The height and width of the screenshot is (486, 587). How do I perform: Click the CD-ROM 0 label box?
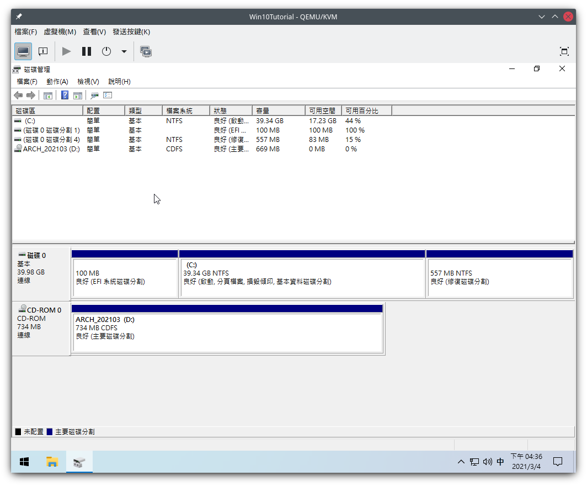[x=41, y=329]
